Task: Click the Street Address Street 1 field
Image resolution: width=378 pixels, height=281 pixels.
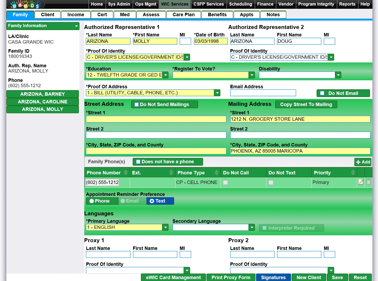Action: [x=156, y=119]
